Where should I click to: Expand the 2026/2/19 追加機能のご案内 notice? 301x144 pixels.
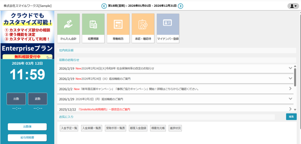point(290,78)
